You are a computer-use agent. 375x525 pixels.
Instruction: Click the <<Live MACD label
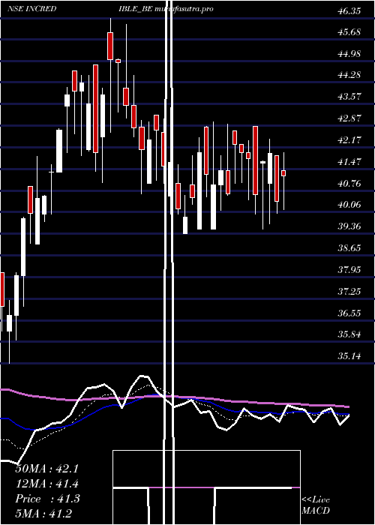pos(316,505)
